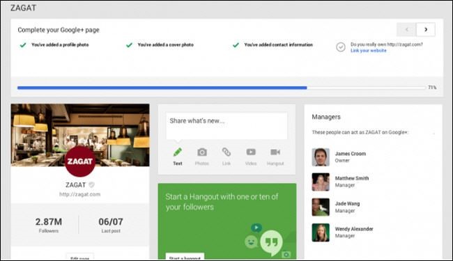Click the cover photo added checkmark
The width and height of the screenshot is (453, 261).
[x=129, y=45]
